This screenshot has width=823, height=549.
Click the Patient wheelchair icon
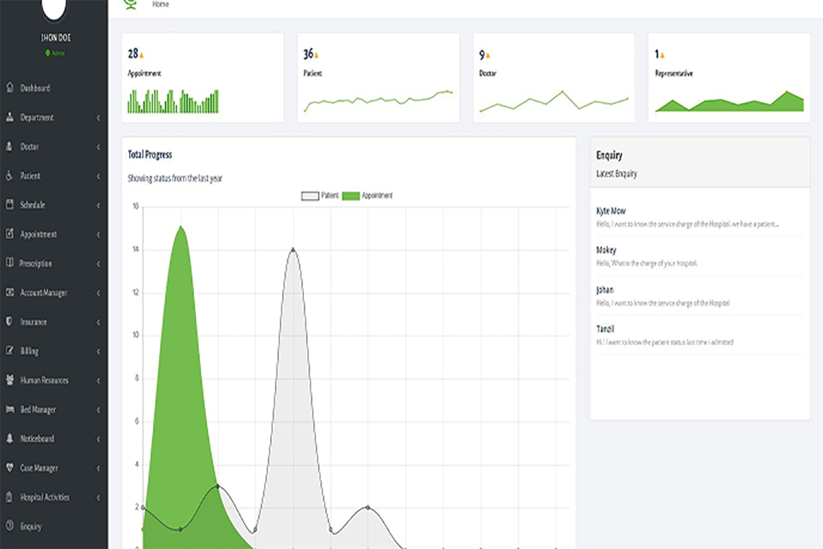click(10, 176)
